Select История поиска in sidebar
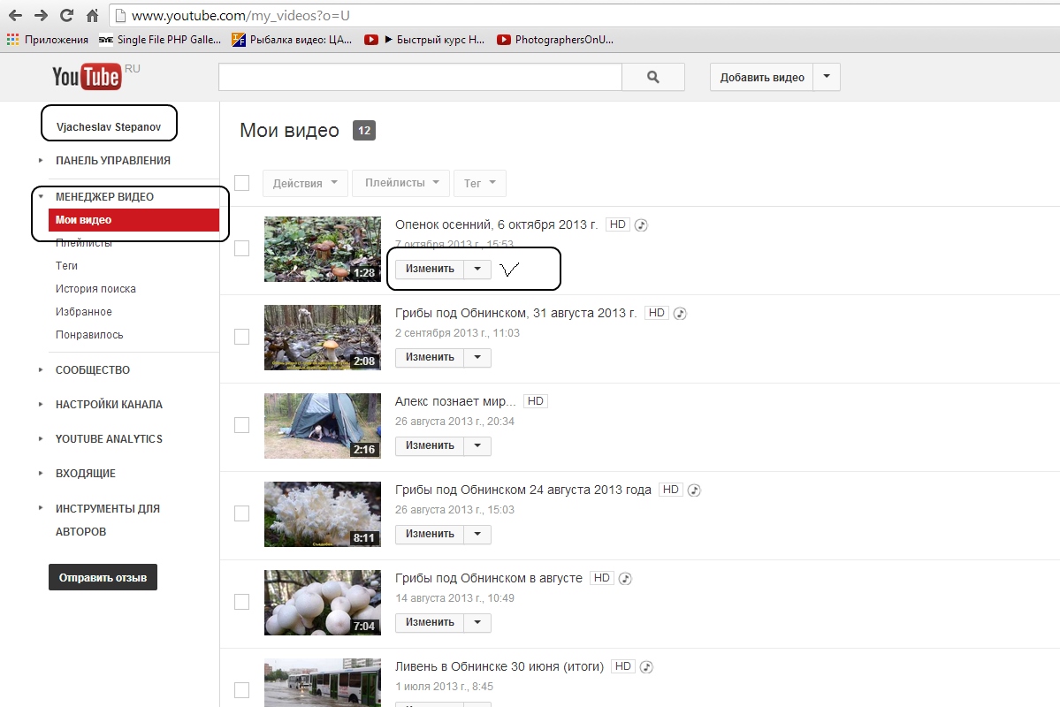The height and width of the screenshot is (707, 1060). point(95,289)
